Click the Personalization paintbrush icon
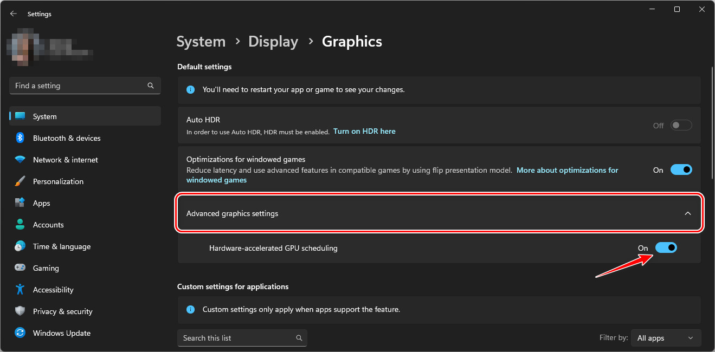 [20, 181]
